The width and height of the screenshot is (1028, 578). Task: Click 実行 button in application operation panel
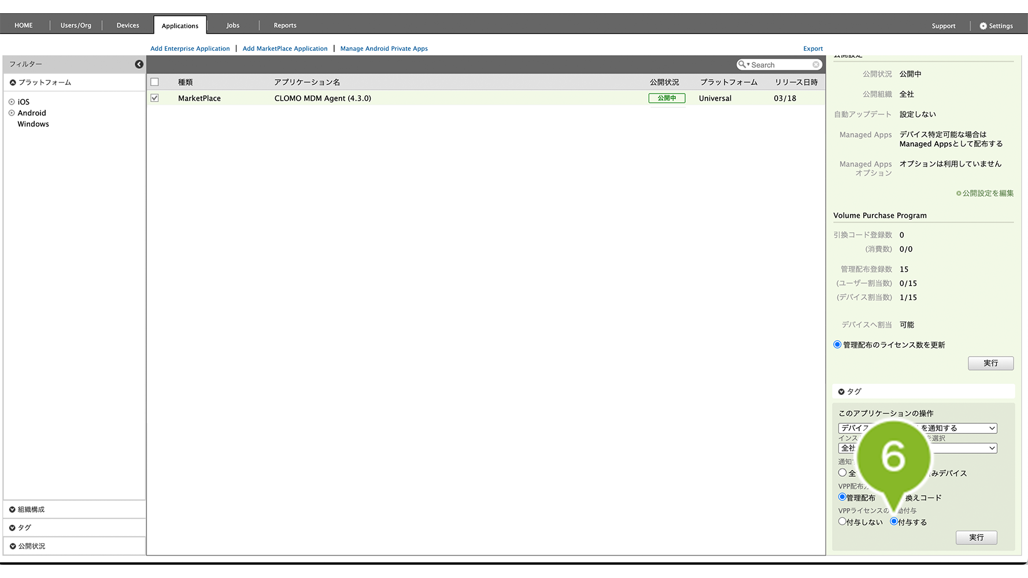(x=977, y=538)
